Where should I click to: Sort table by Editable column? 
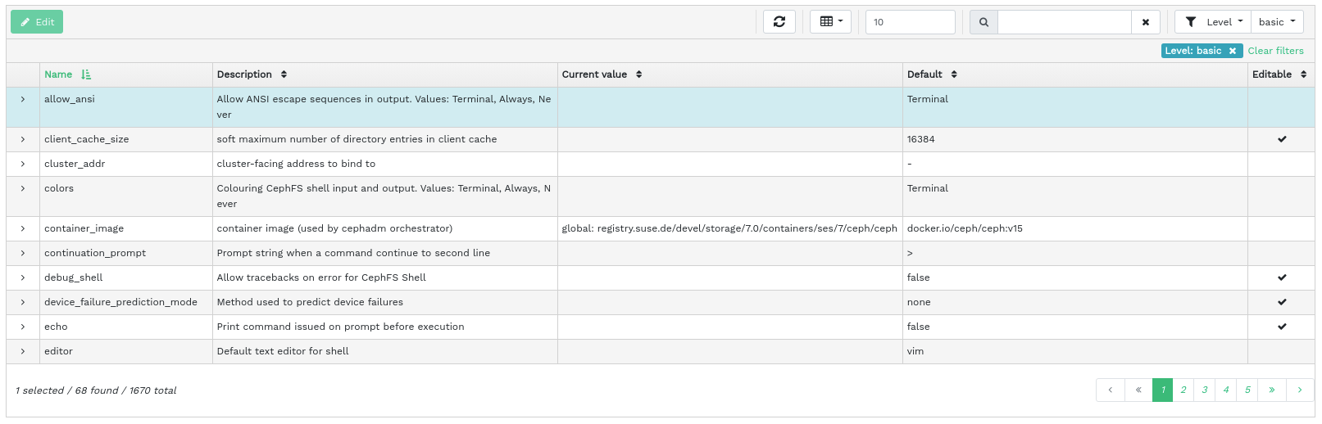pyautogui.click(x=1303, y=74)
